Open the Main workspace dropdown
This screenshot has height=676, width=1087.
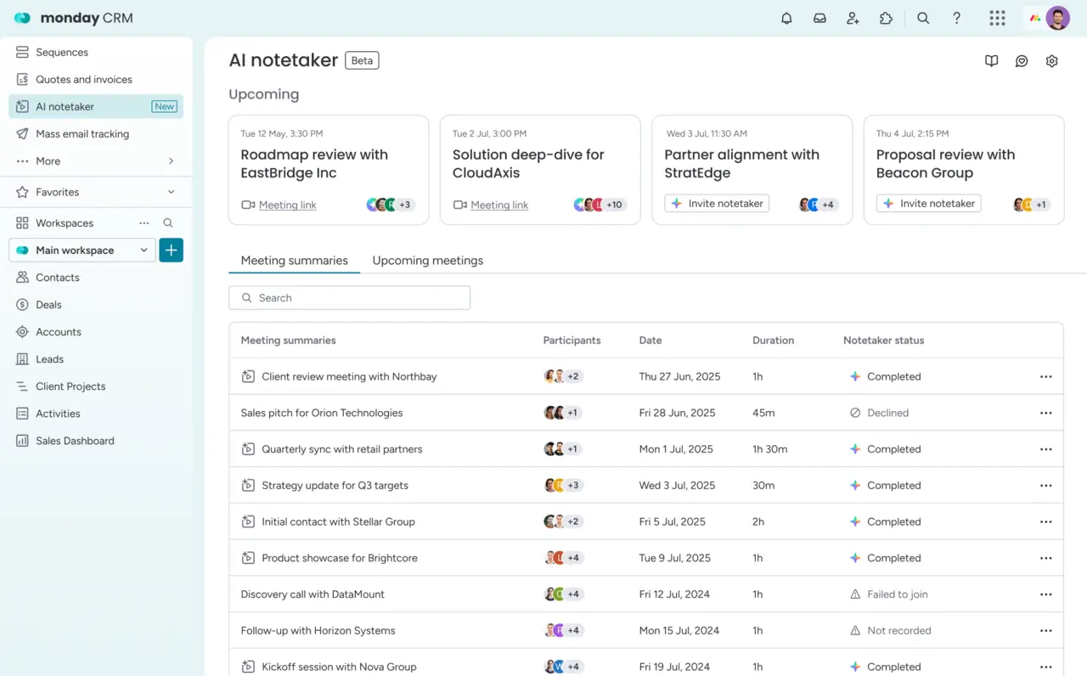83,250
